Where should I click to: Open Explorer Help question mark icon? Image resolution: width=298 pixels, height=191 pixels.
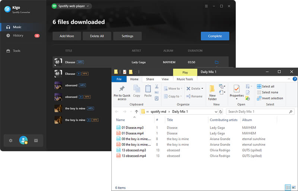tap(295, 79)
